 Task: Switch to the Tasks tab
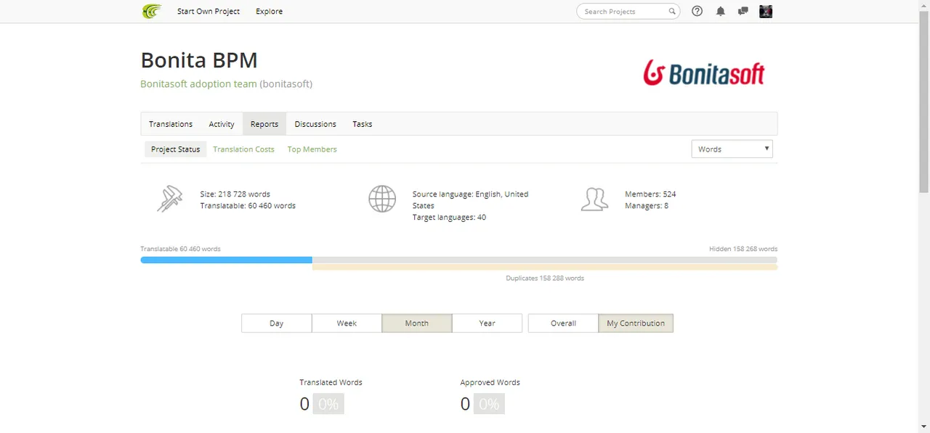[363, 124]
